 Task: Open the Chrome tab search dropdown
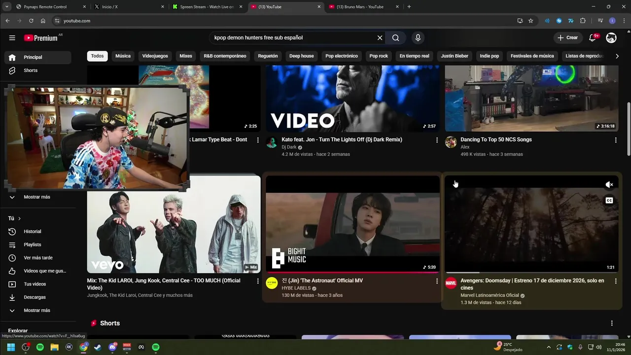coord(7,7)
